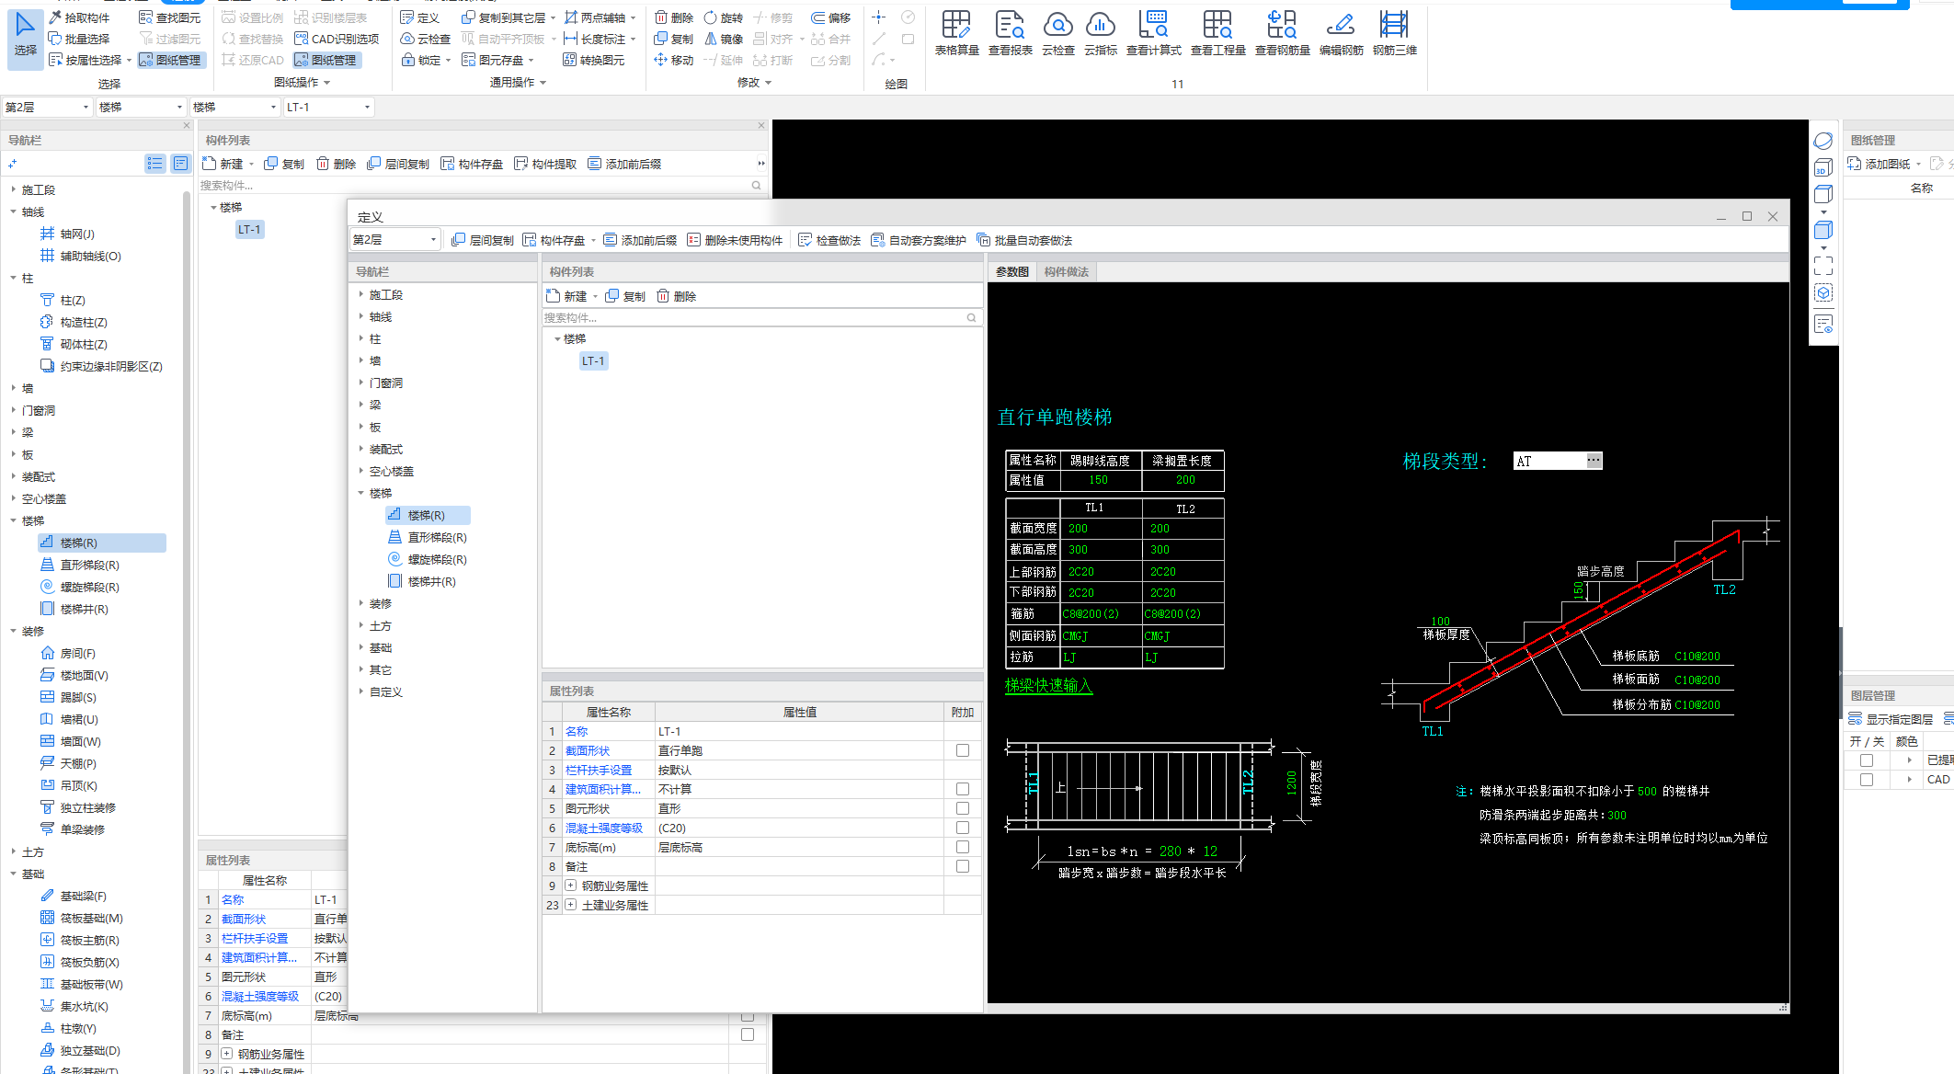
Task: Click the TL1 截面宽度 value 200
Action: click(1079, 529)
